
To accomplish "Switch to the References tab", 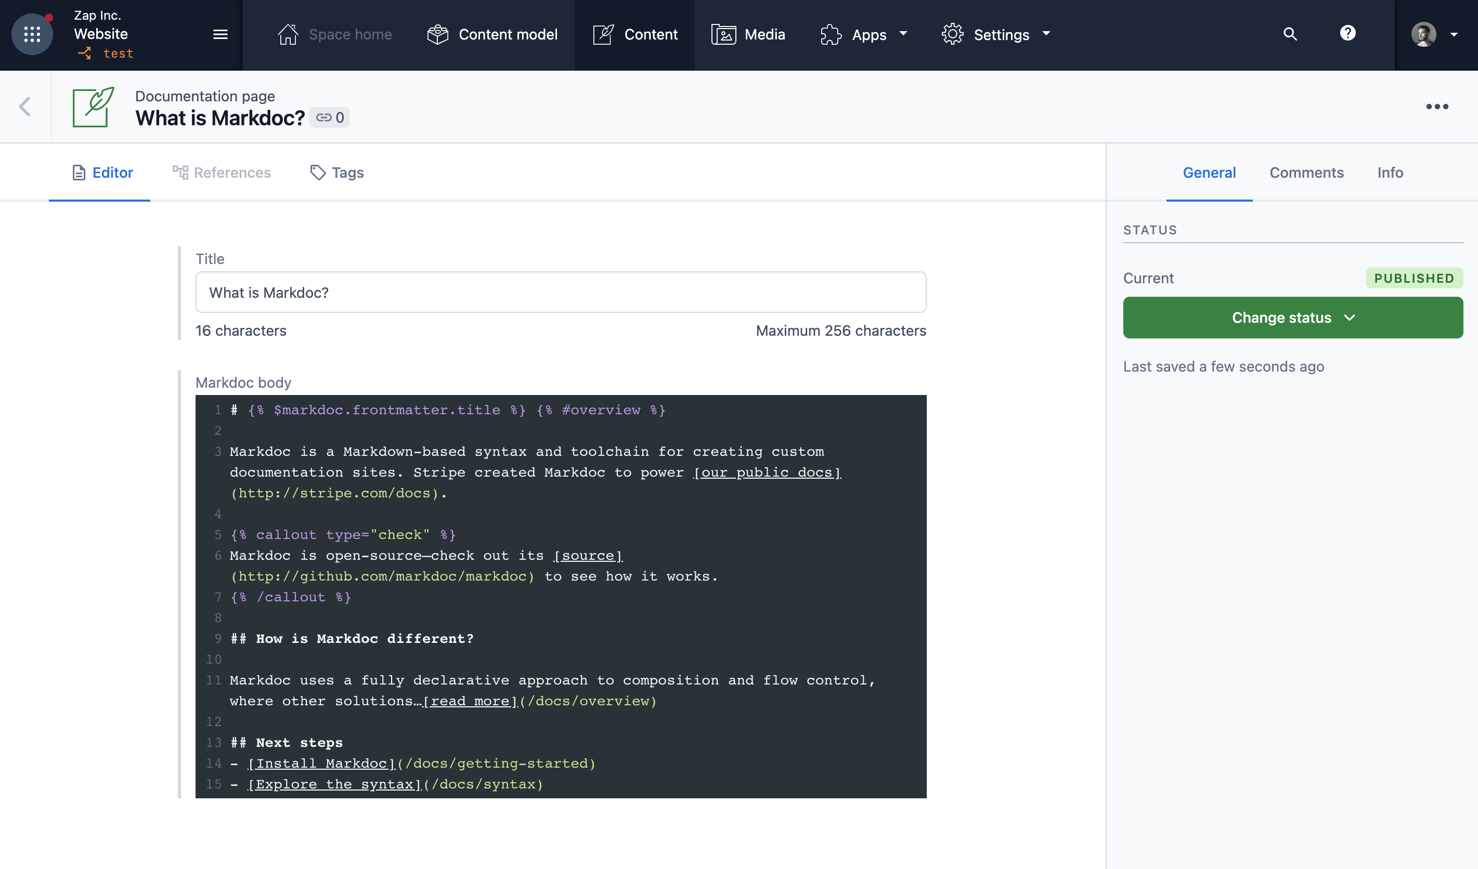I will coord(222,173).
